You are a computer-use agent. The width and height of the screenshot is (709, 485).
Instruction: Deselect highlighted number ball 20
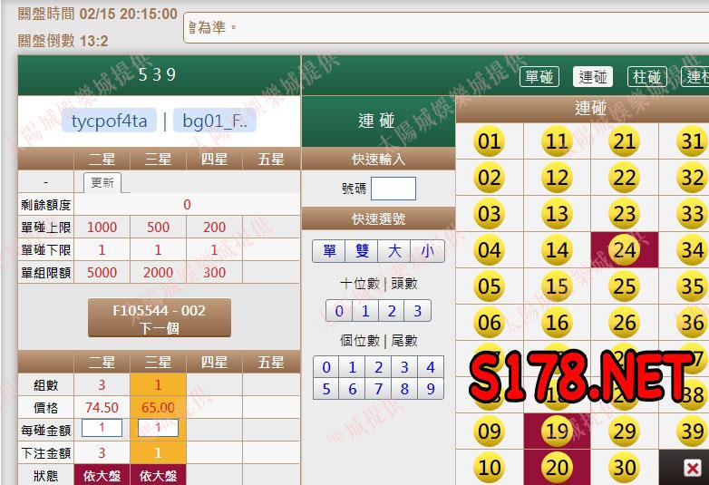click(557, 468)
